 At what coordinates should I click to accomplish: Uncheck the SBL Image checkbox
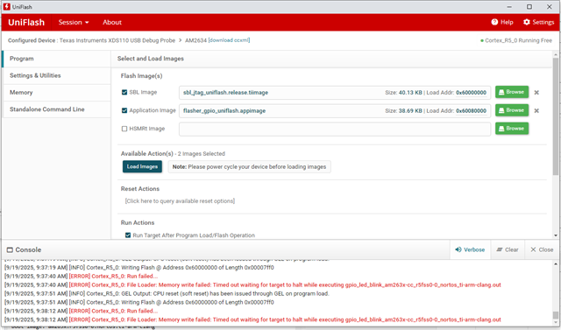point(124,93)
